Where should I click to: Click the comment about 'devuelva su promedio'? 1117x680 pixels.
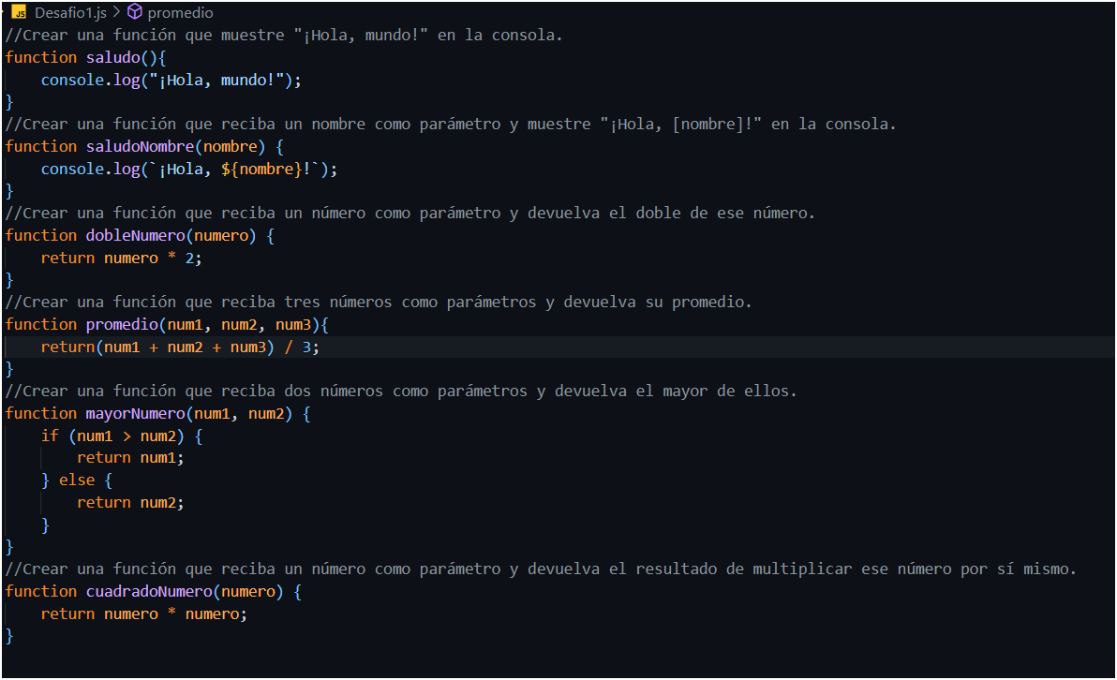pos(379,302)
